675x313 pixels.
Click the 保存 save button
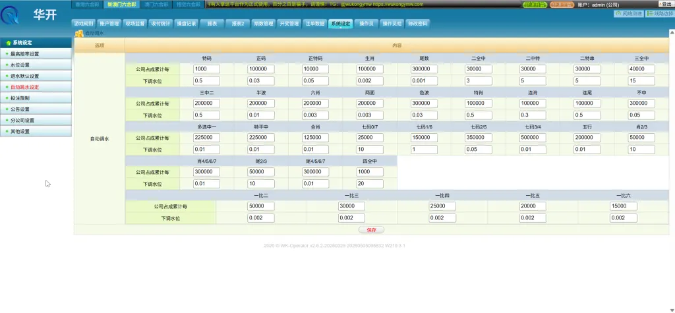point(371,230)
